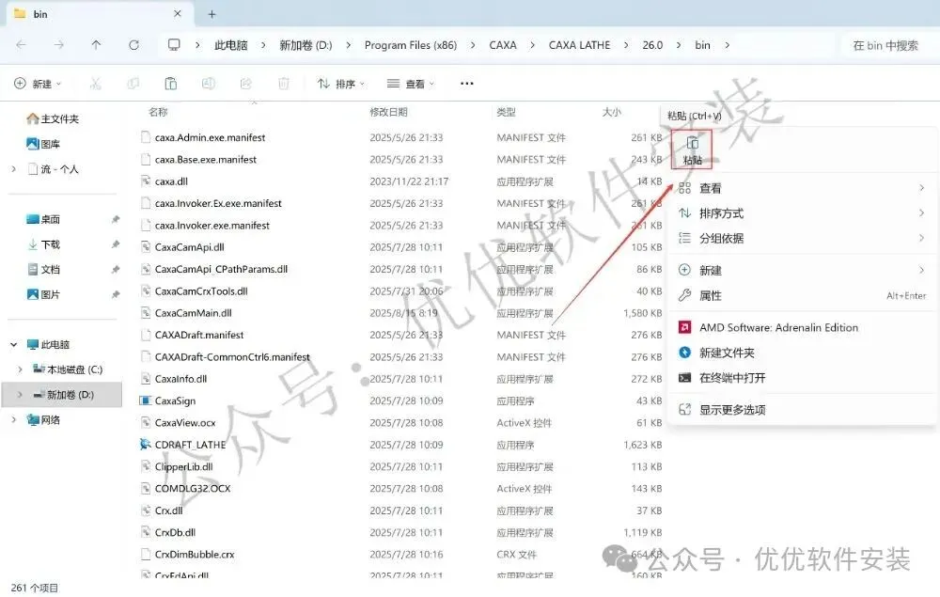Click the 26.0 breadcrumb segment
The height and width of the screenshot is (597, 940).
coord(652,45)
